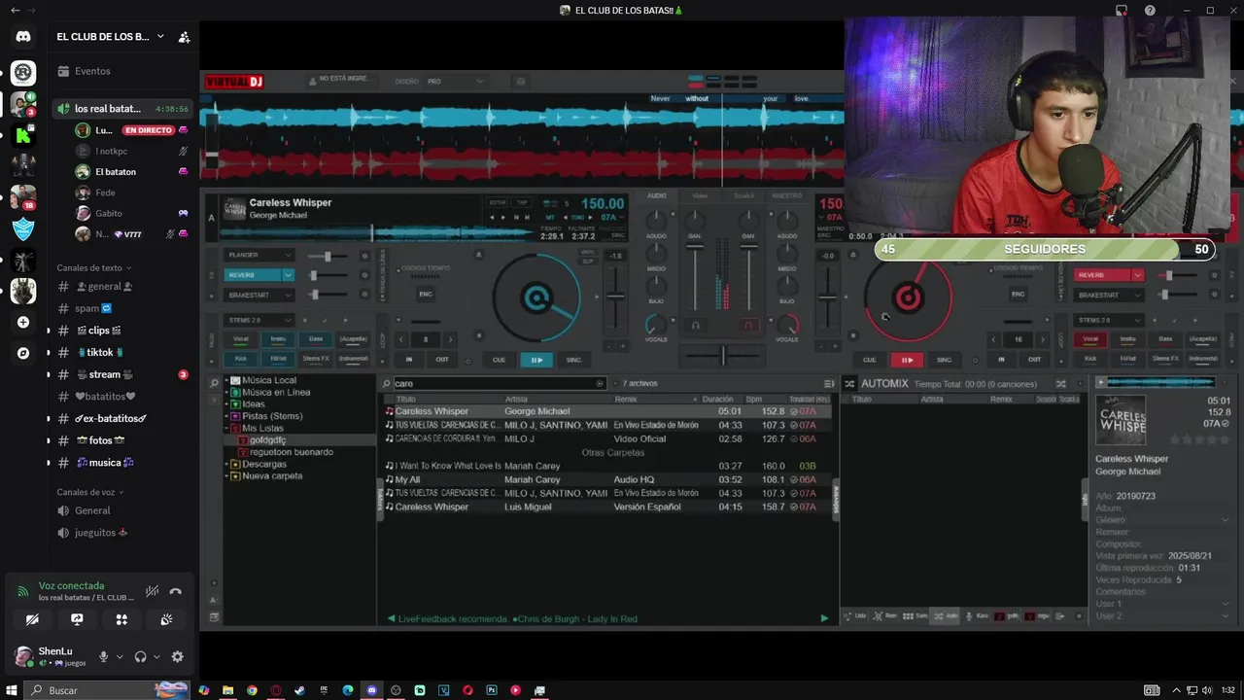Select Careless Whisper by Luis Miguel row

607,507
